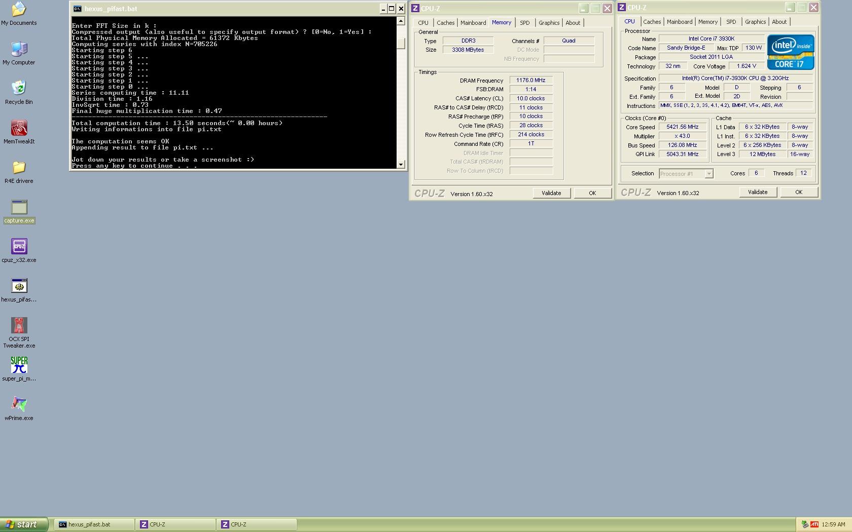Select Memory tab in left CPU-Z window
This screenshot has height=532, width=852.
tap(502, 22)
